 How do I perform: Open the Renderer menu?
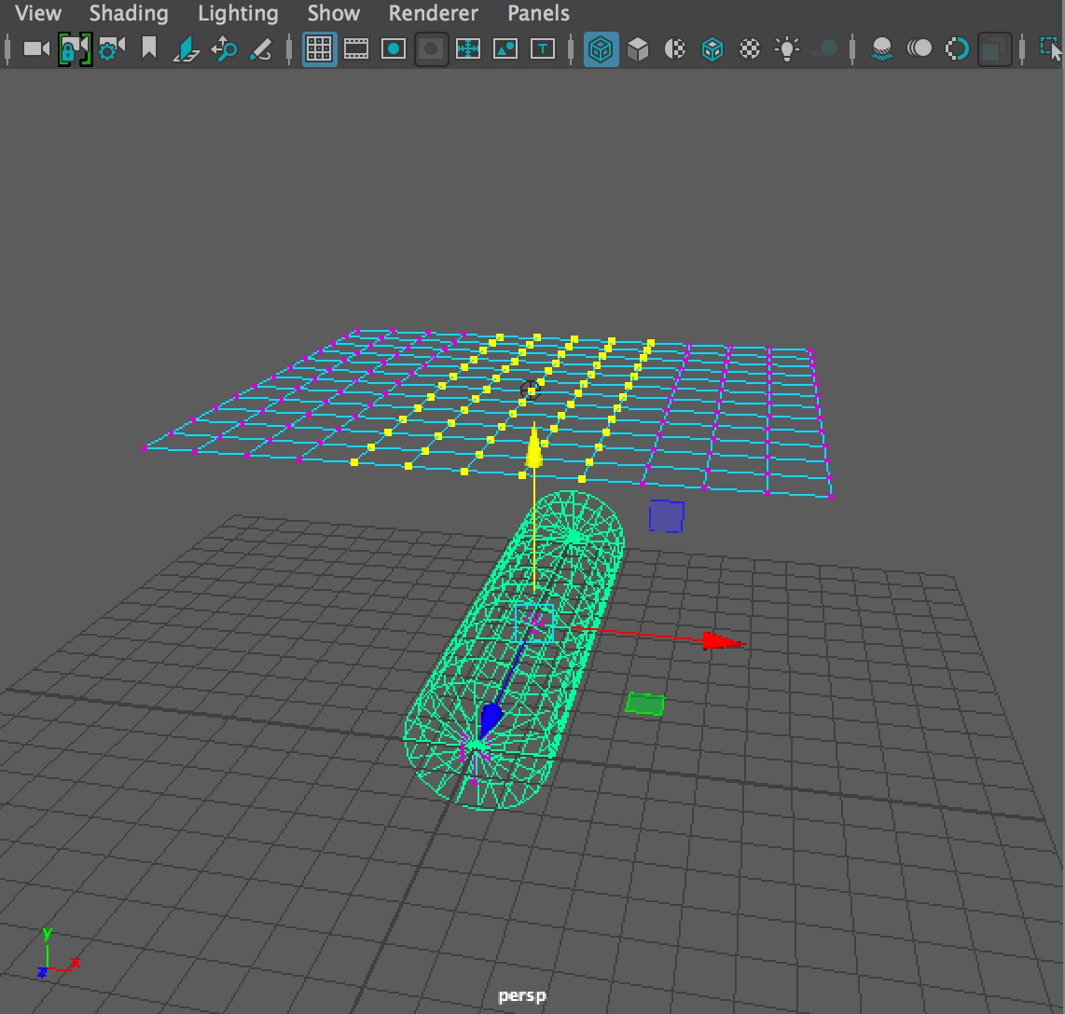434,13
